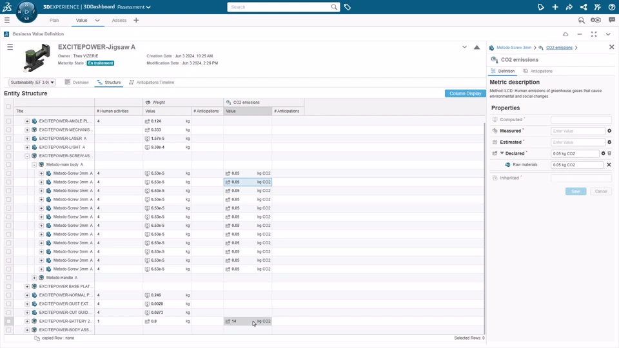Collapse the EXCITEPOWER-SCREW AS... node
The height and width of the screenshot is (348, 619).
tap(27, 156)
